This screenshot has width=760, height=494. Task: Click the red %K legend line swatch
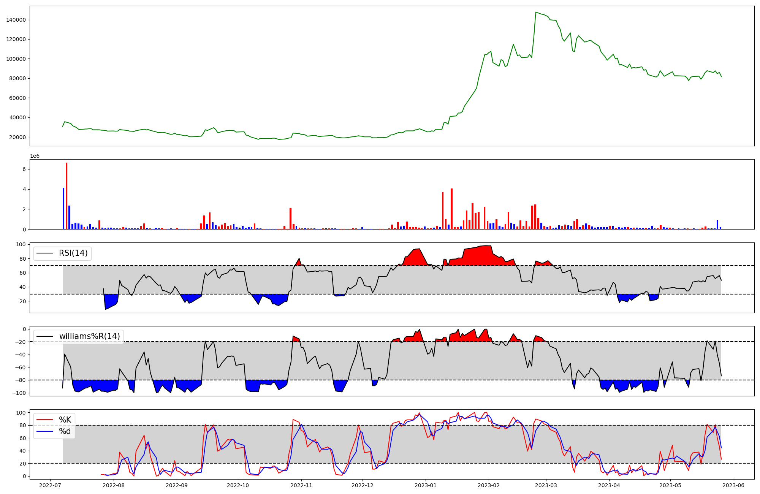(45, 420)
